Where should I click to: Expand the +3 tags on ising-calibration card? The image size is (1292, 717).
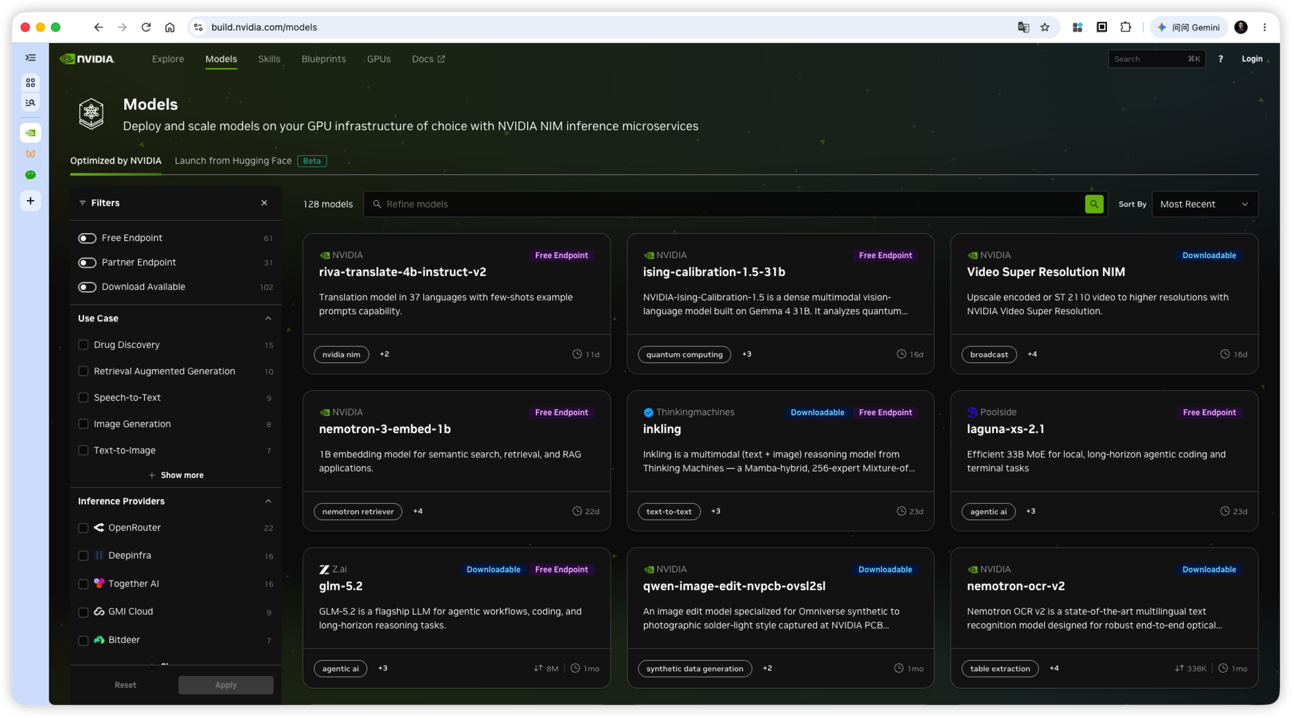tap(746, 355)
